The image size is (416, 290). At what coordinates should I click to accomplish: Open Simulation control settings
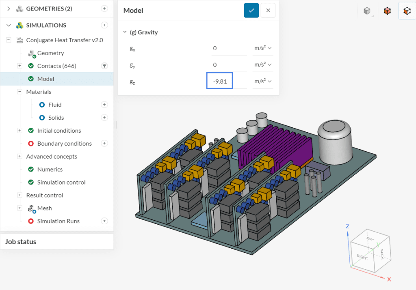(x=61, y=182)
